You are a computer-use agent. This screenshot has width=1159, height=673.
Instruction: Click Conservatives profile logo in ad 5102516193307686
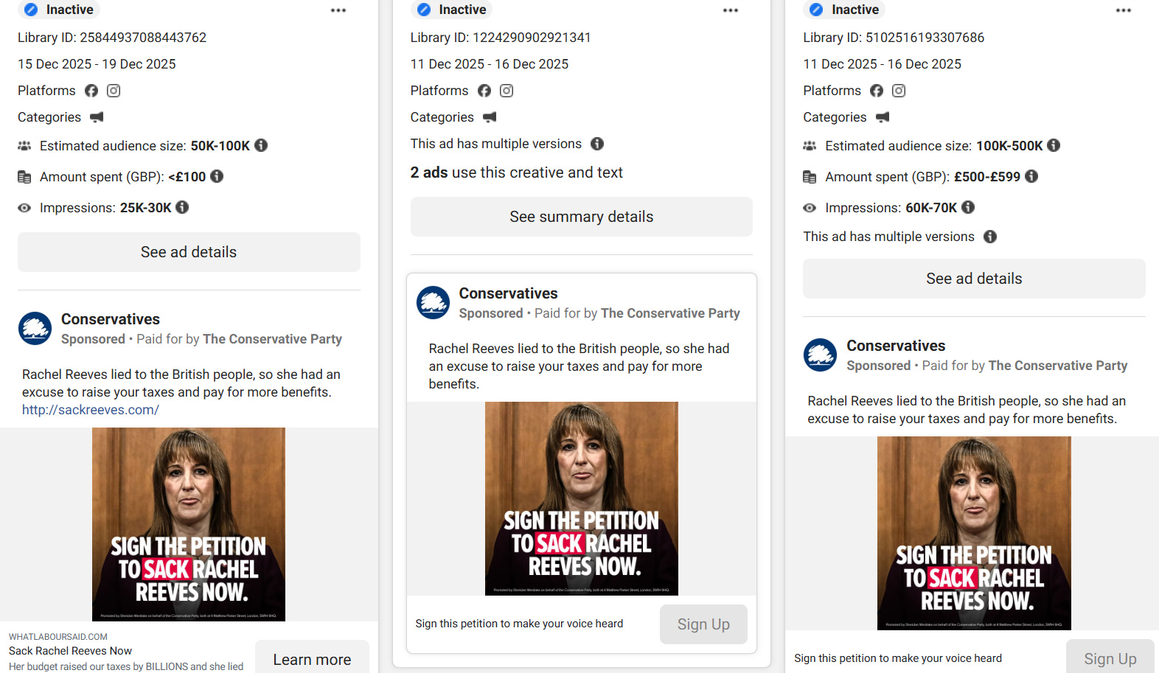coord(821,355)
